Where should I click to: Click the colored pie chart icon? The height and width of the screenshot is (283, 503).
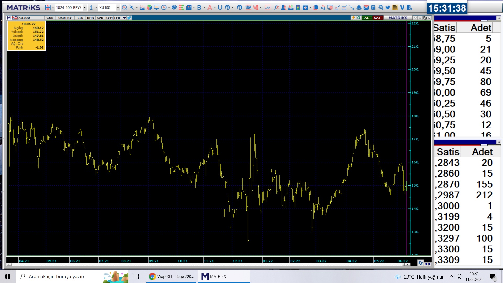(149, 8)
